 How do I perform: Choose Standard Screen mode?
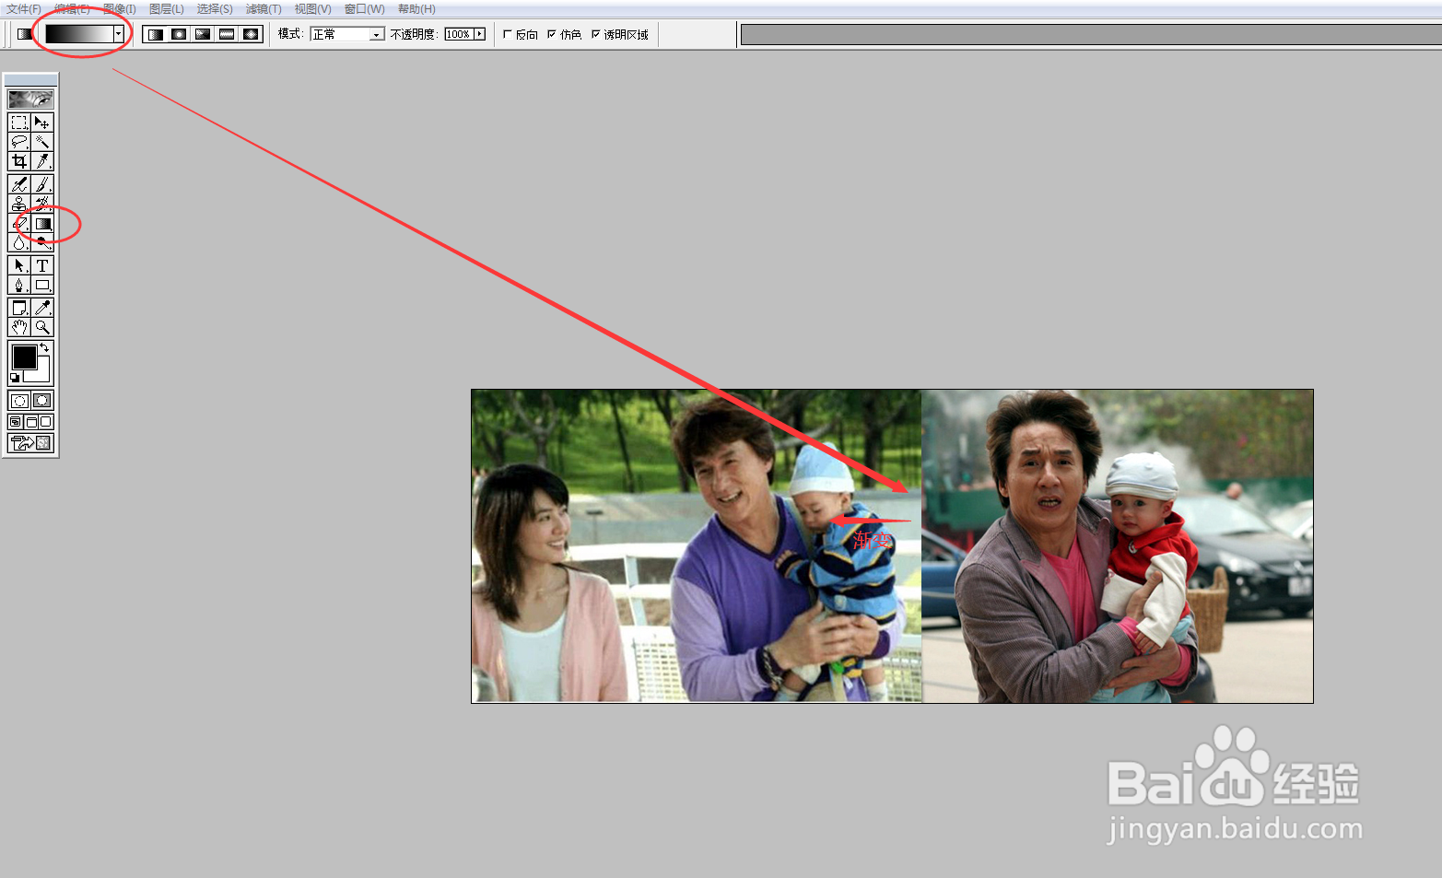(15, 422)
